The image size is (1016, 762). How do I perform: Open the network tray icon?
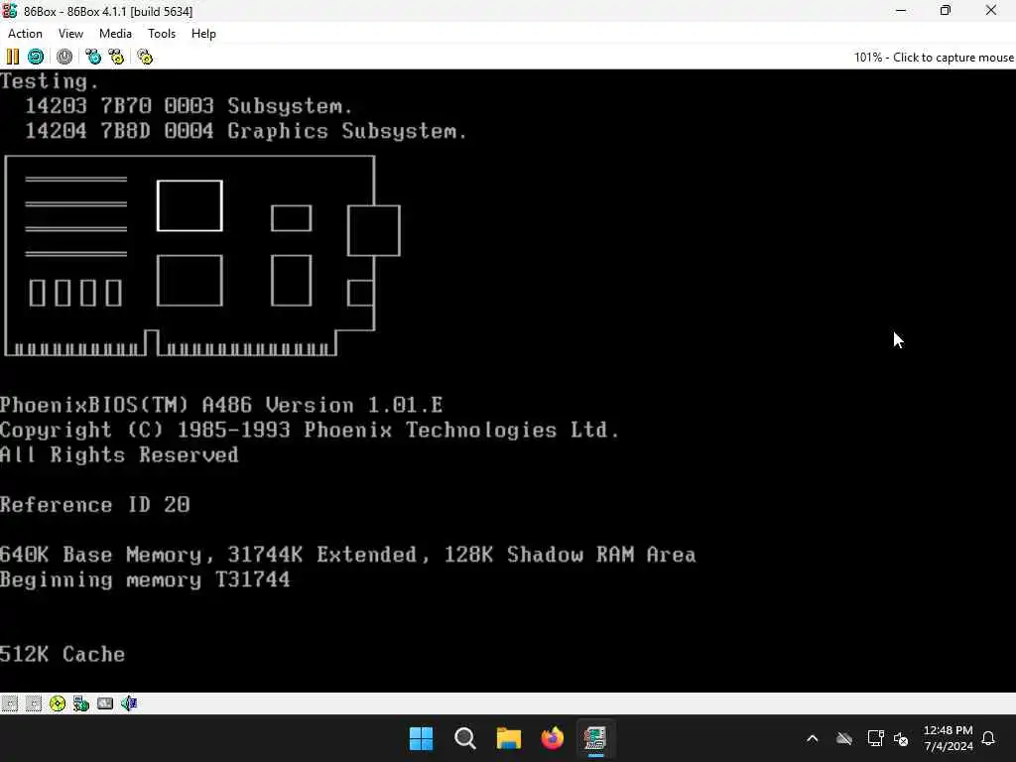pyautogui.click(x=875, y=738)
